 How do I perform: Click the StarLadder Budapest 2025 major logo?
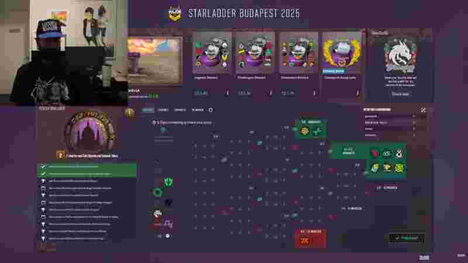pos(175,13)
